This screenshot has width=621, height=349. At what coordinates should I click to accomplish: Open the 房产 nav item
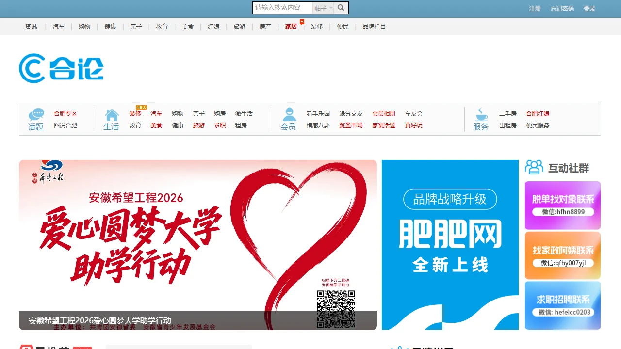point(265,27)
